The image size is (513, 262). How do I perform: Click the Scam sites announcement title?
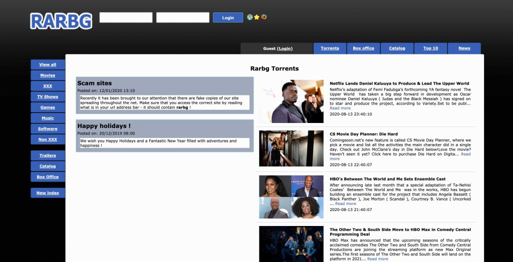[95, 83]
